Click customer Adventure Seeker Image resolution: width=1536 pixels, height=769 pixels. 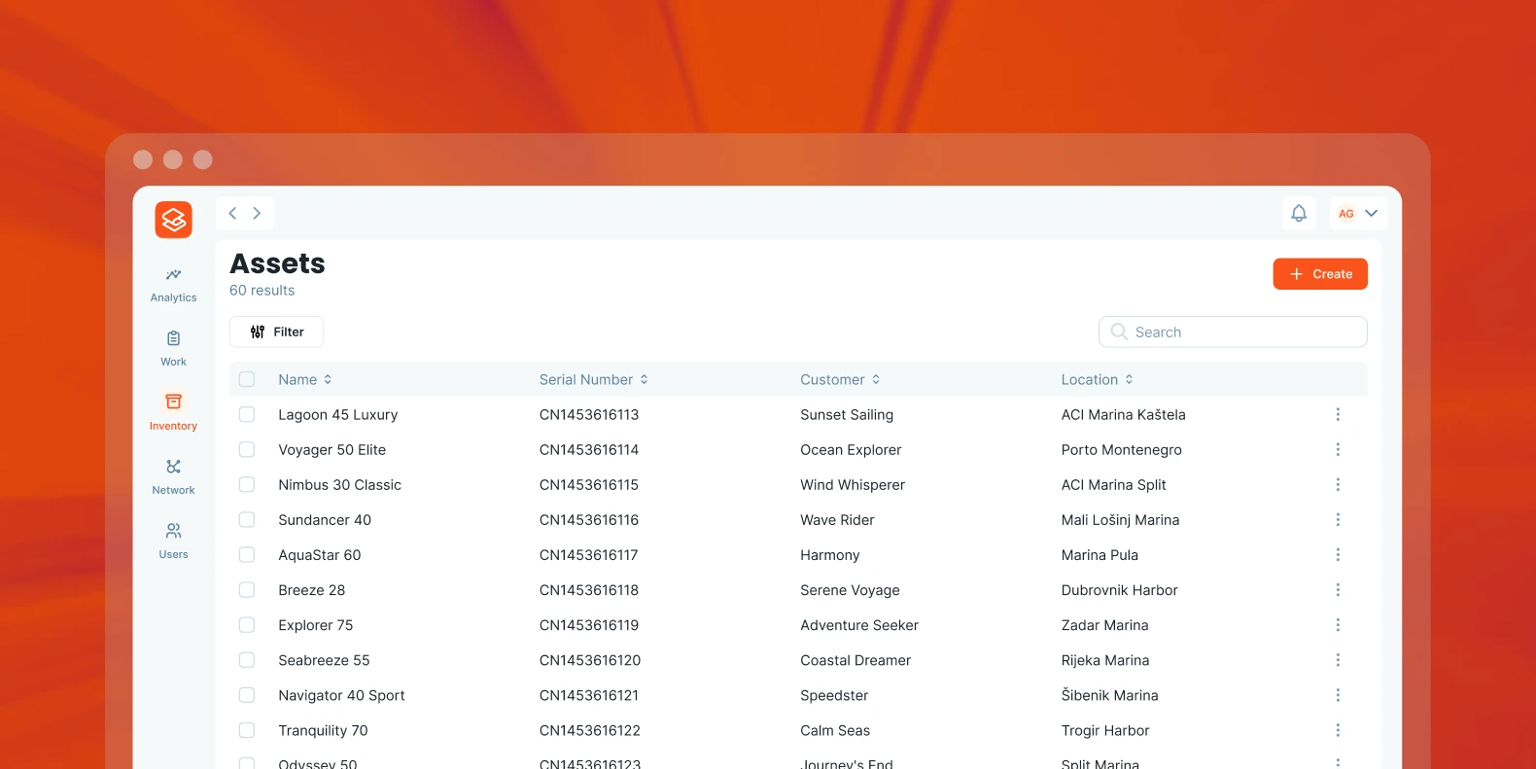pyautogui.click(x=859, y=625)
